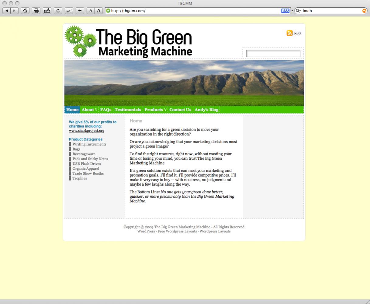Image resolution: width=370 pixels, height=304 pixels.
Task: Click the Web Clip scissors icon
Action: (69, 11)
